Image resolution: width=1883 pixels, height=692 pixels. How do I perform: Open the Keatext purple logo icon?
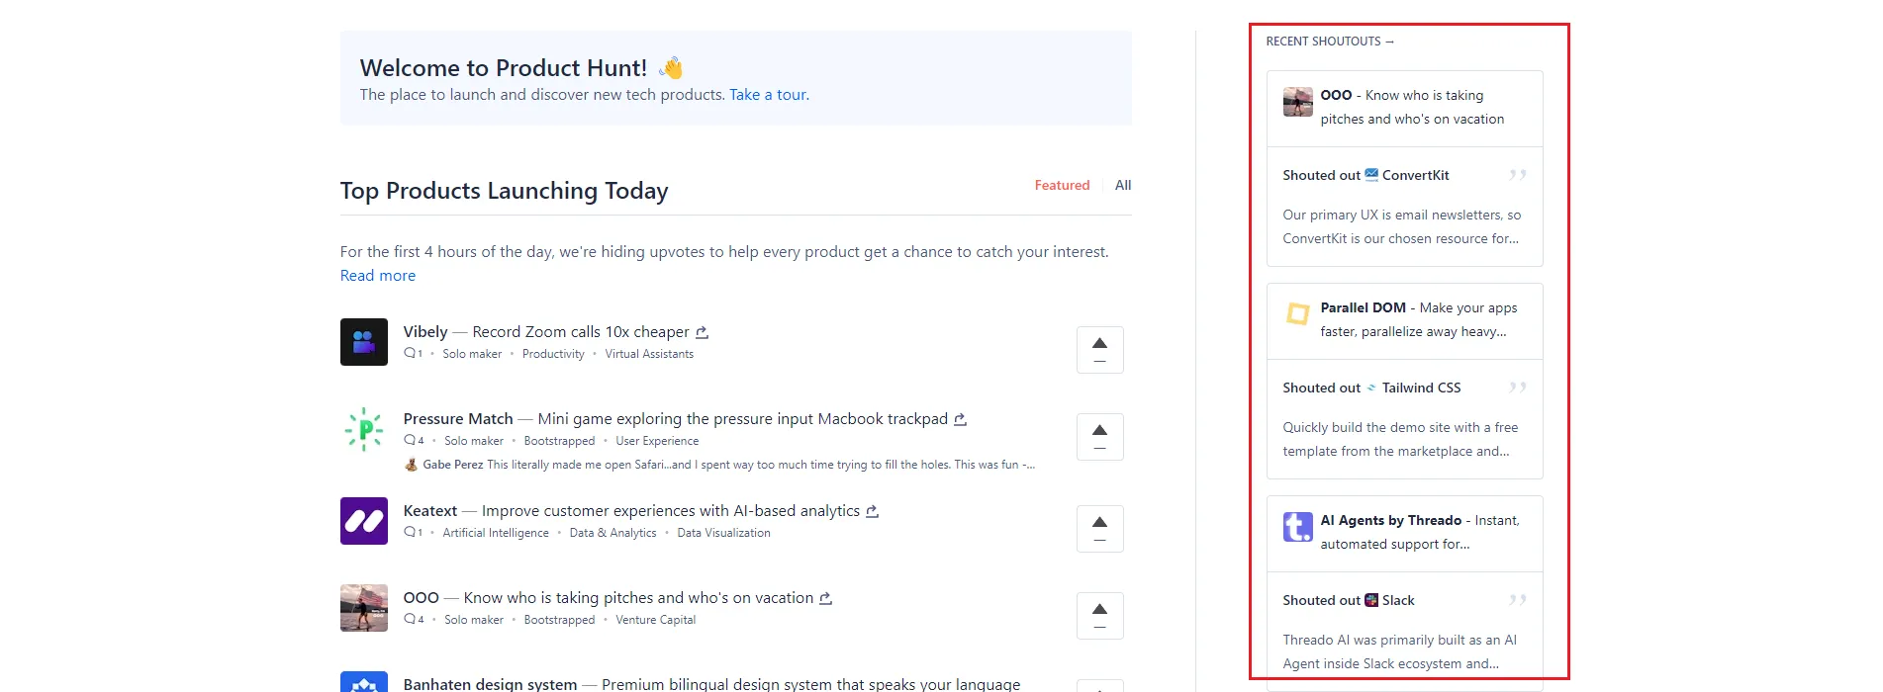pyautogui.click(x=363, y=521)
